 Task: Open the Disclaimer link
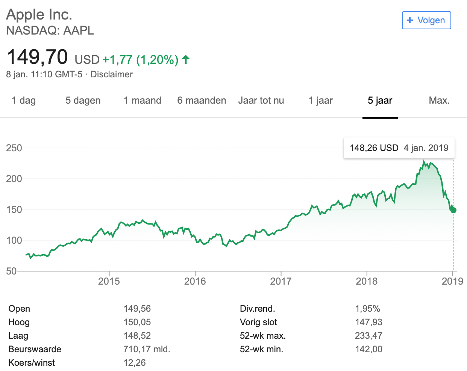coord(112,74)
